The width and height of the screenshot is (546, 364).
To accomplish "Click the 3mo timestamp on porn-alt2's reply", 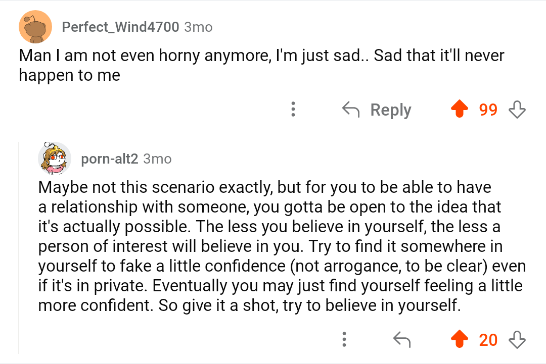I will click(x=157, y=159).
